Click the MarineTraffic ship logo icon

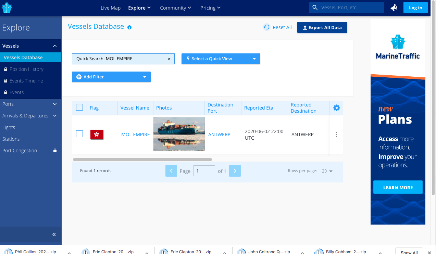tap(7, 8)
